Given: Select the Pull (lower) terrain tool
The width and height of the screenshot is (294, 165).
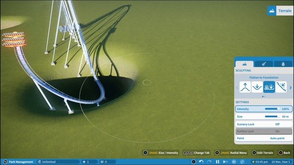Looking at the screenshot, I should pos(257,87).
